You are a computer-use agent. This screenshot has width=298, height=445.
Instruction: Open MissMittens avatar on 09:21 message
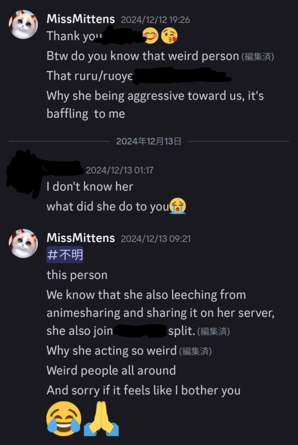pos(23,243)
